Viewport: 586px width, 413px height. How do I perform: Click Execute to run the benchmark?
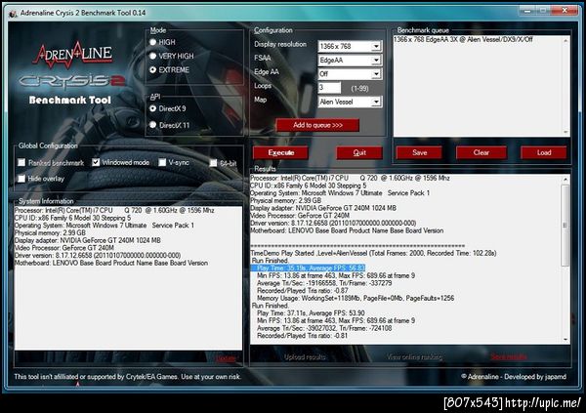click(280, 152)
